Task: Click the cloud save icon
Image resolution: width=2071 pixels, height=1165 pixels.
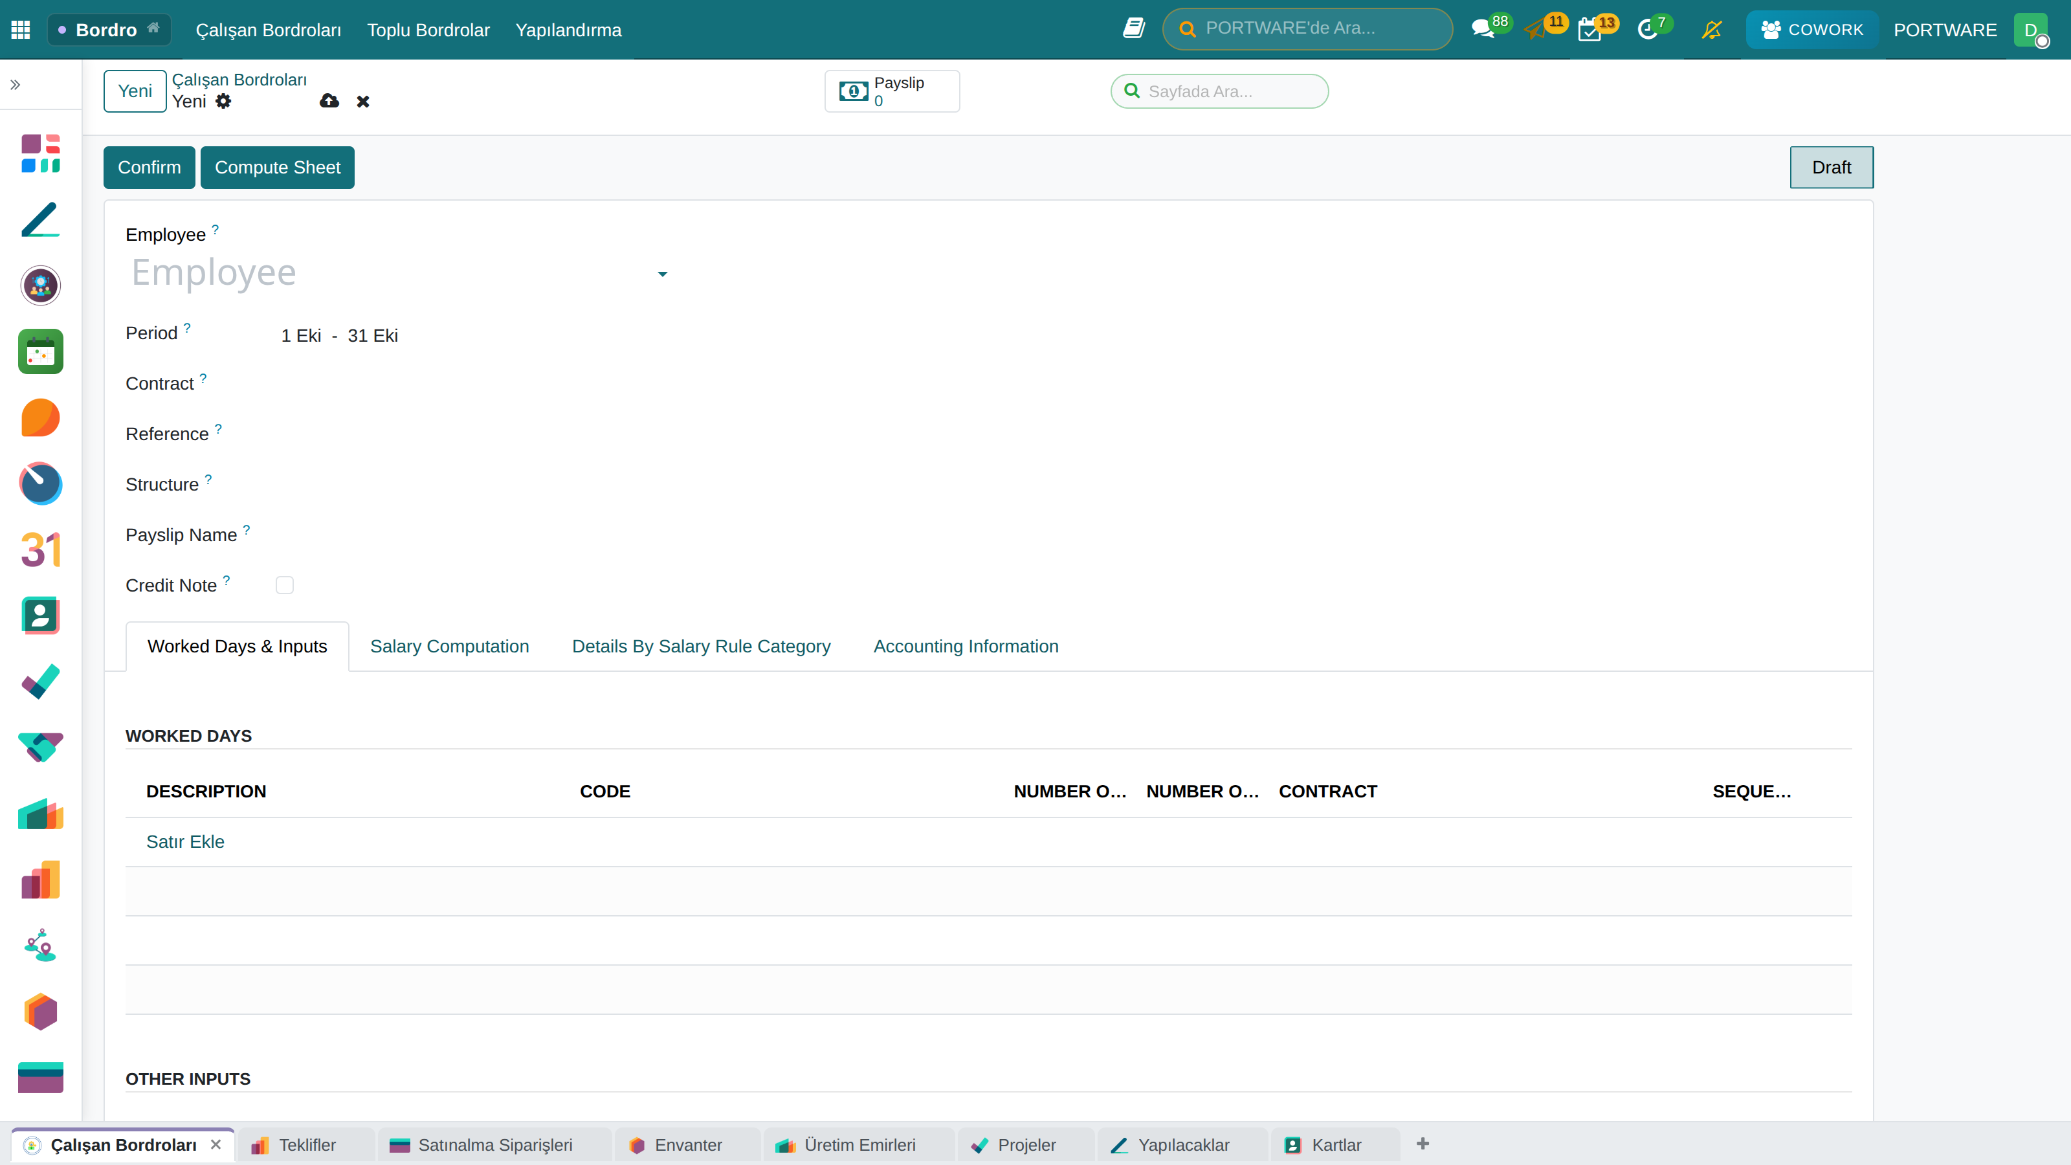Action: (x=329, y=102)
